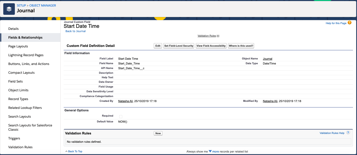Create a New validation rule
The width and height of the screenshot is (357, 155).
point(158,133)
